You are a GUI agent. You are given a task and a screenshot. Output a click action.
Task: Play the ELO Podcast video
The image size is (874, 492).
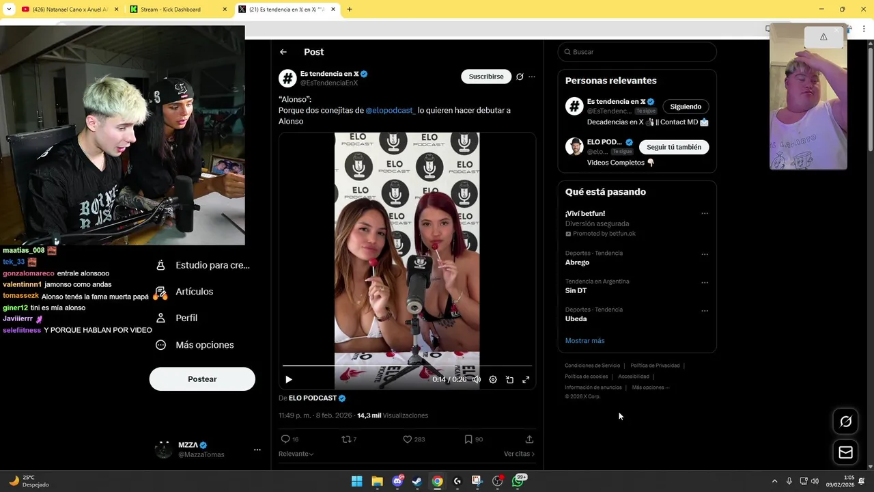pyautogui.click(x=289, y=379)
